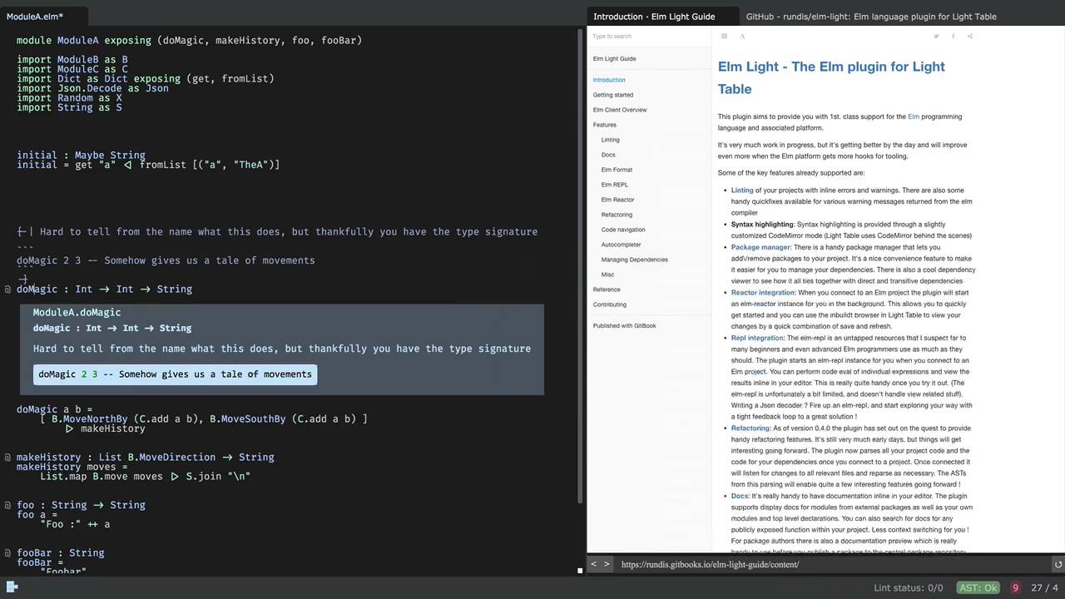1065x599 pixels.
Task: Open Refactoring page in sidebar
Action: [617, 215]
